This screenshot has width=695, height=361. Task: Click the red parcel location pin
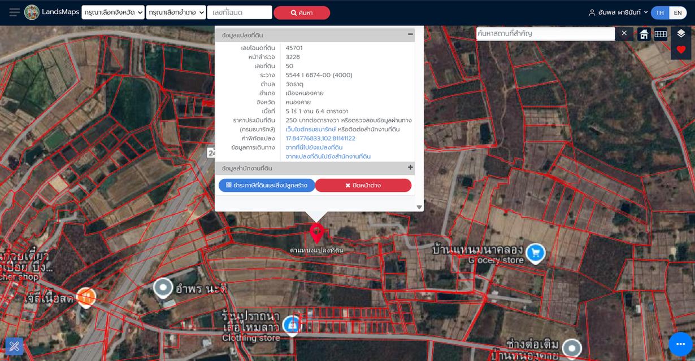click(x=317, y=232)
